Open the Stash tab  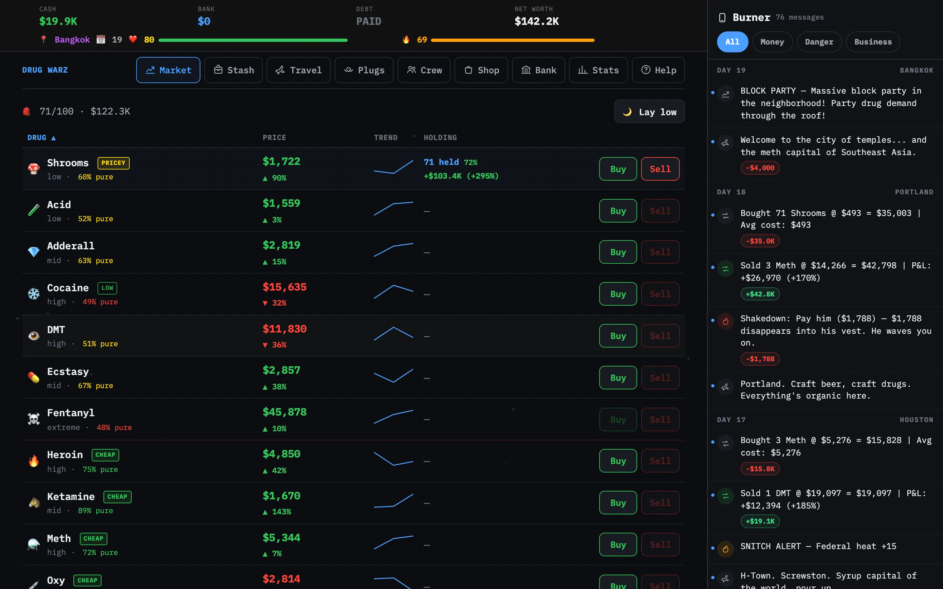(x=233, y=70)
